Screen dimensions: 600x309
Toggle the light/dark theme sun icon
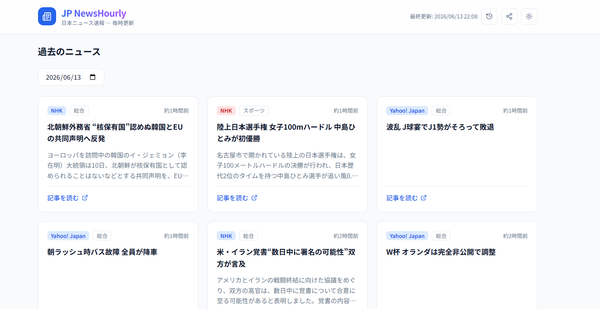(529, 16)
